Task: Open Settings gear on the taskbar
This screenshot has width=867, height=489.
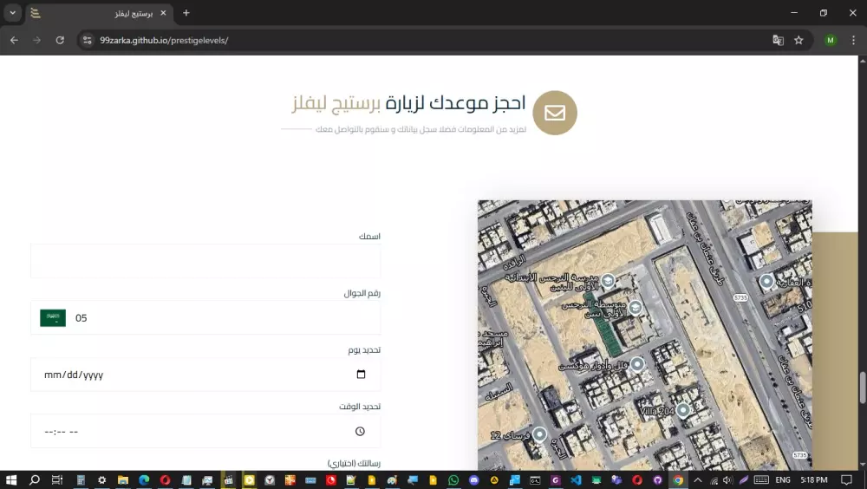Action: (101, 480)
